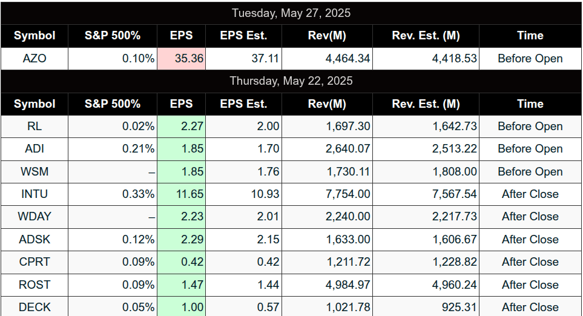Click AZO Before Open time cell
This screenshot has width=583, height=316.
point(530,58)
